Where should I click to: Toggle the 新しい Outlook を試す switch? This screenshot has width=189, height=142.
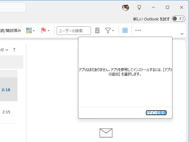[x=178, y=19]
